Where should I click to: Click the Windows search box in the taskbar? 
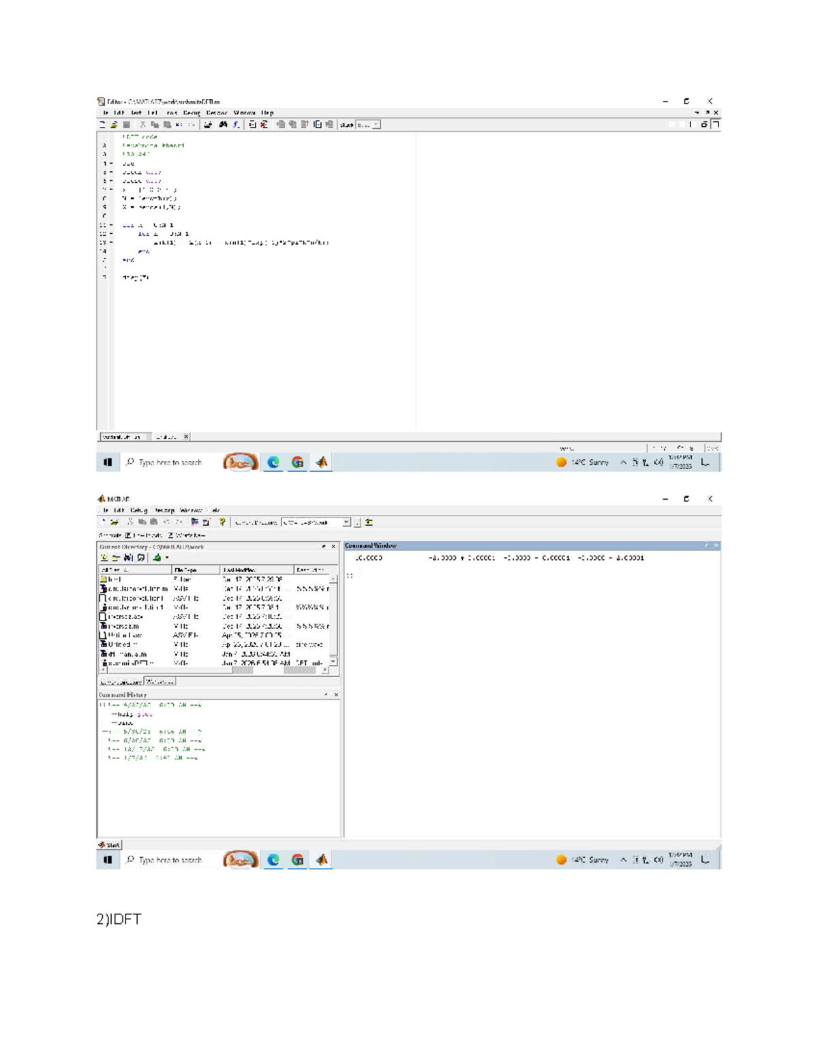click(x=170, y=860)
